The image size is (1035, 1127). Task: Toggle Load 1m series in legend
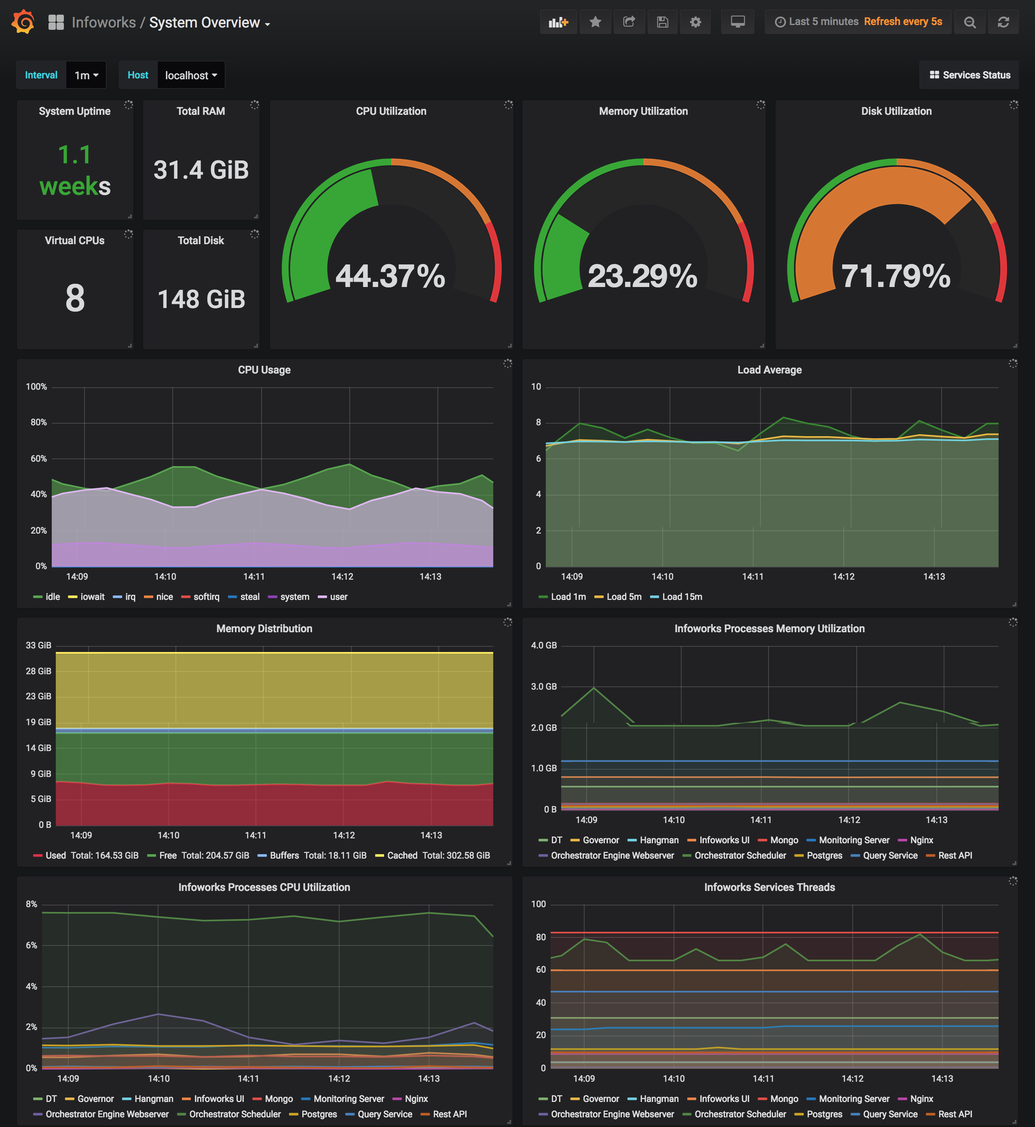[x=568, y=597]
